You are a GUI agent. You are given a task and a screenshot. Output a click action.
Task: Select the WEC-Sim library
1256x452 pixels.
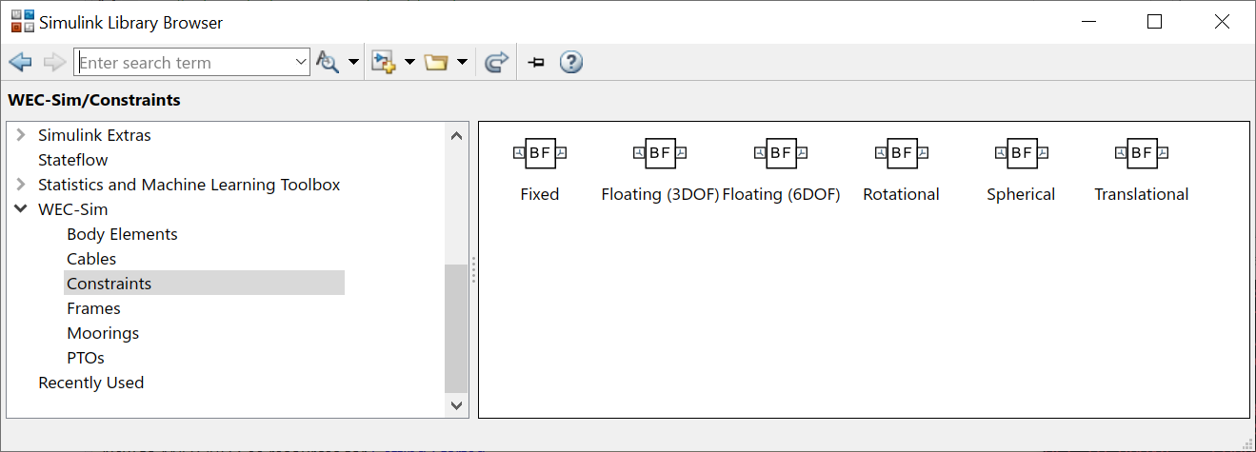point(73,209)
